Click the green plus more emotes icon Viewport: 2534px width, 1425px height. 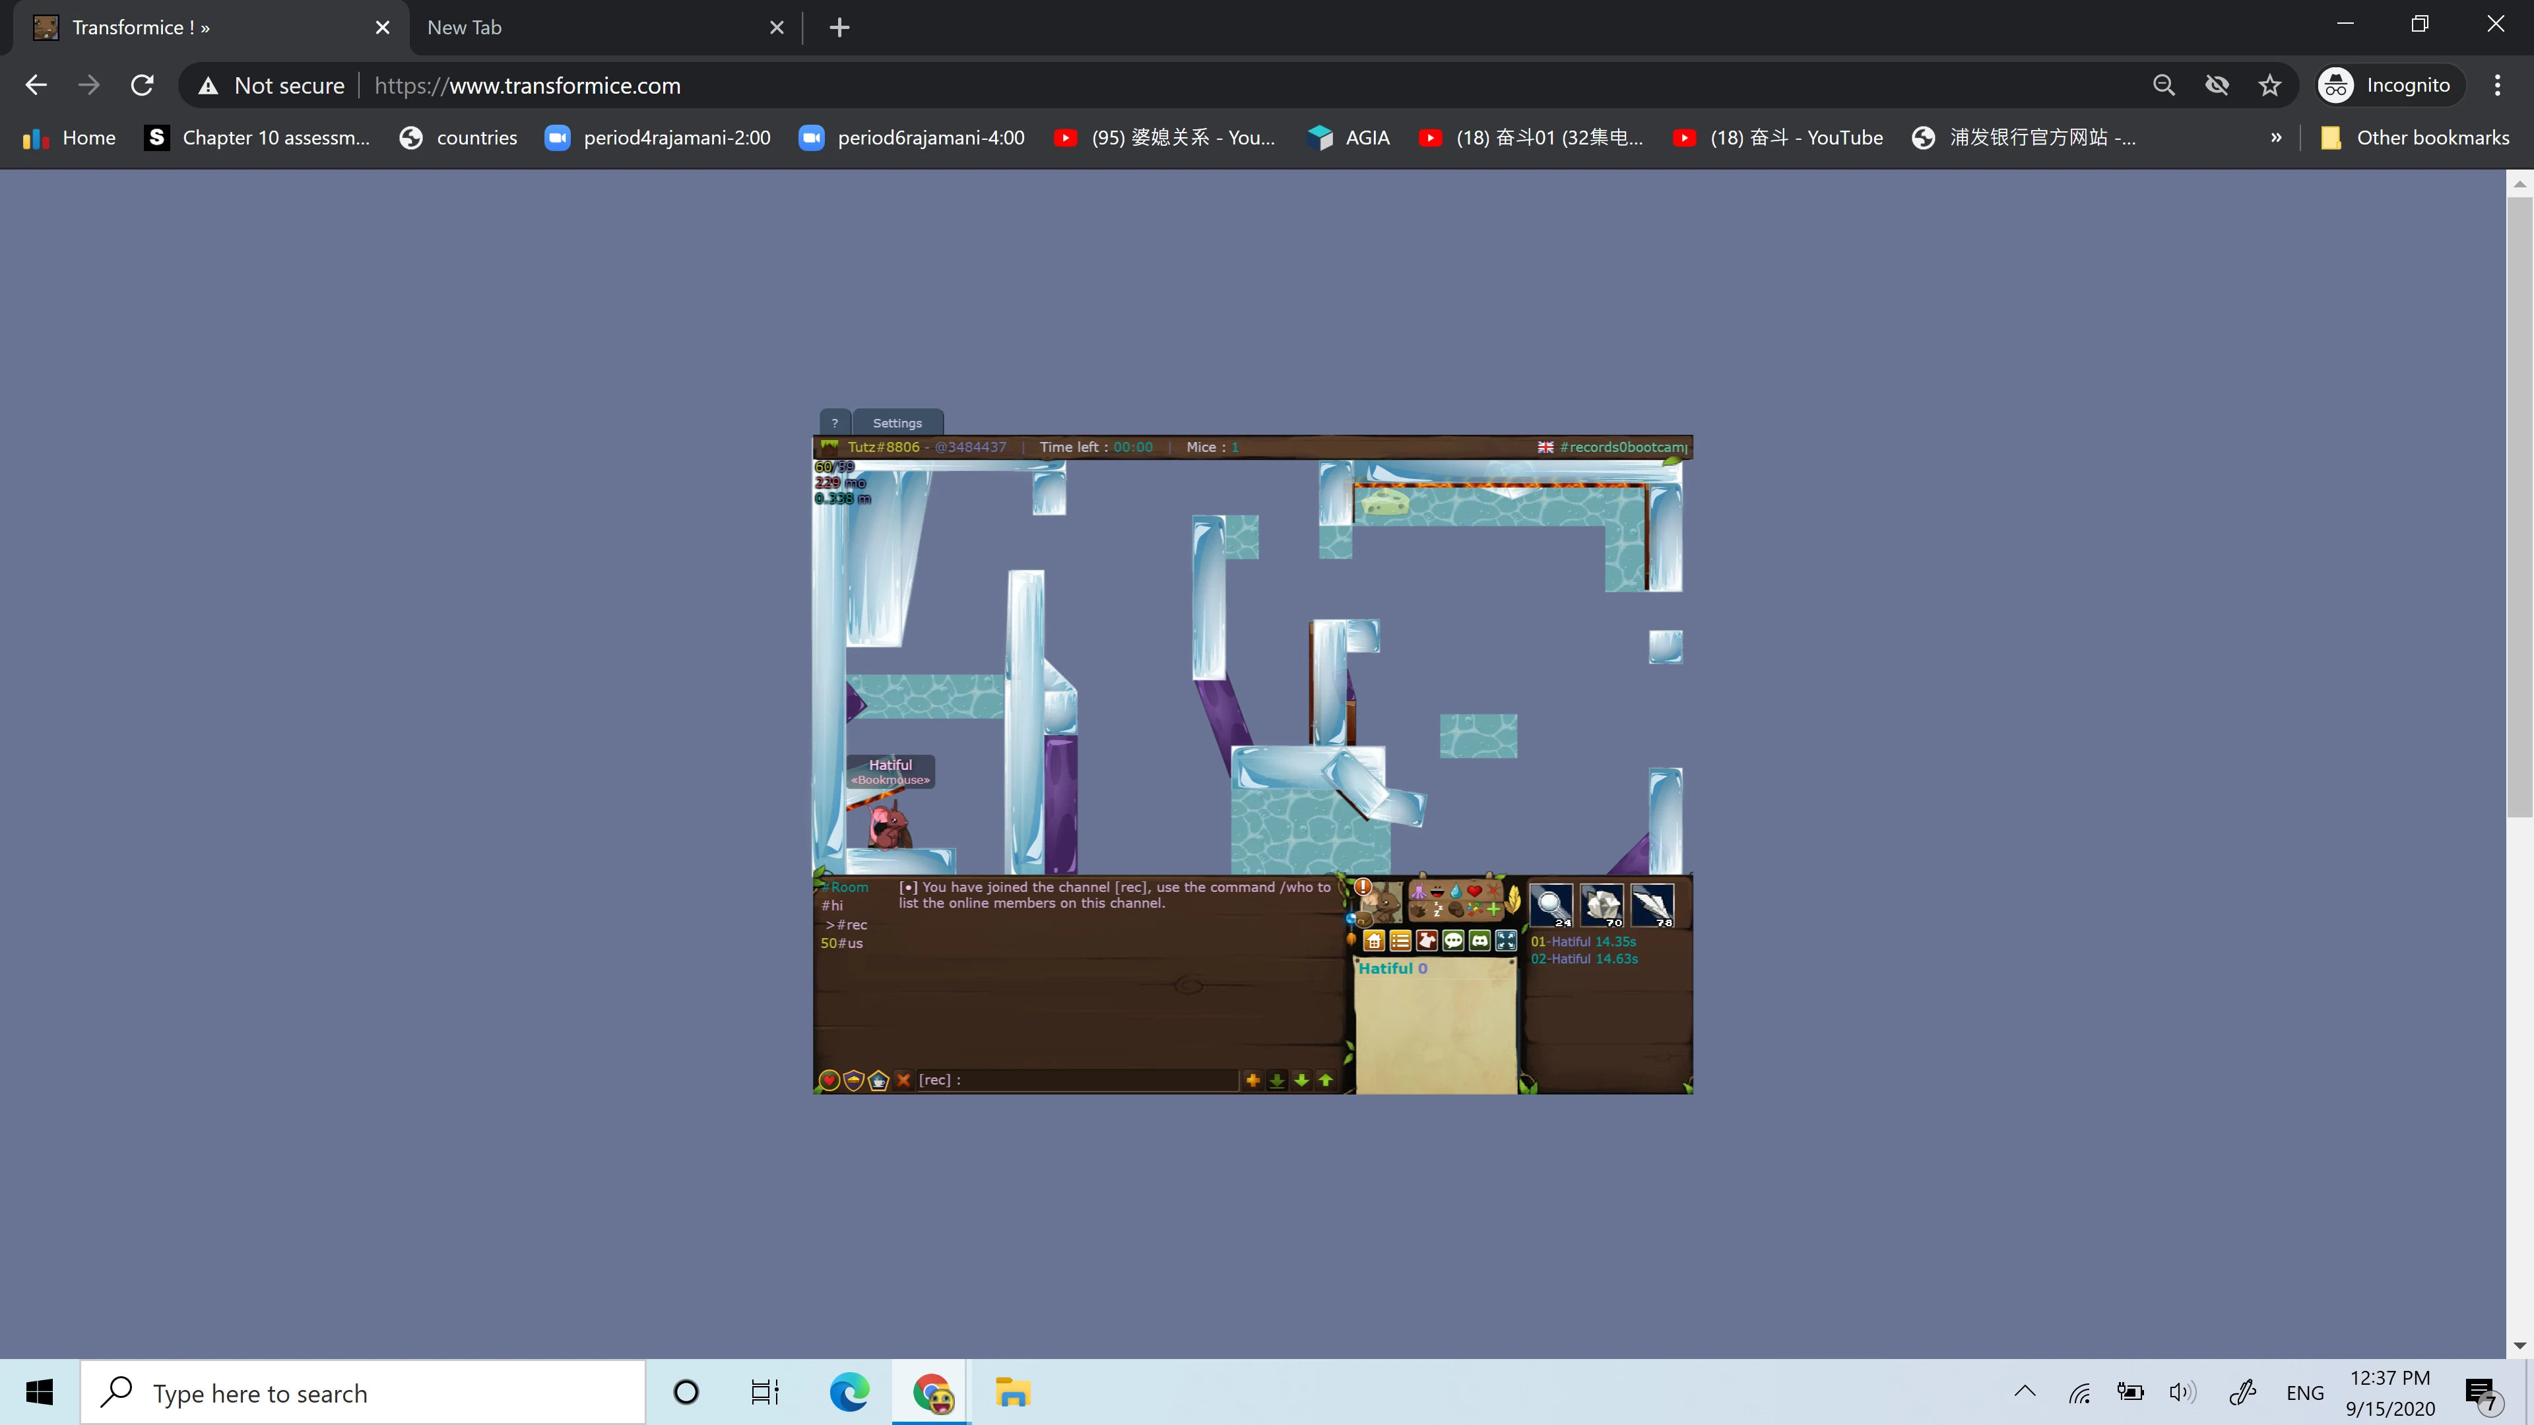pyautogui.click(x=1493, y=910)
